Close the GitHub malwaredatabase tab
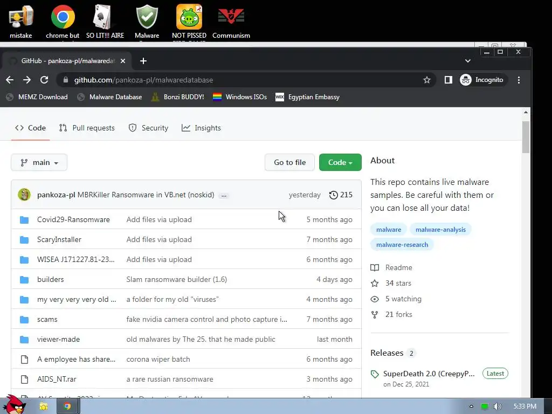 pos(123,61)
